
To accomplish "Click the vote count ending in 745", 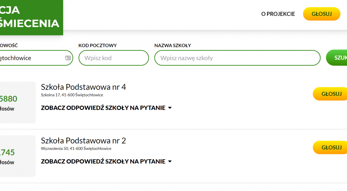I will [8, 153].
